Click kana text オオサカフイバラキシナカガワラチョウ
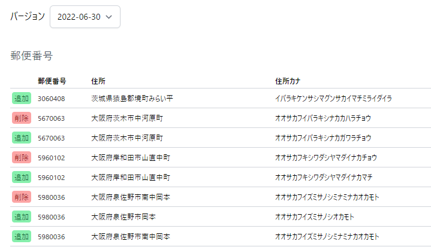The height and width of the screenshot is (247, 431). [x=323, y=138]
